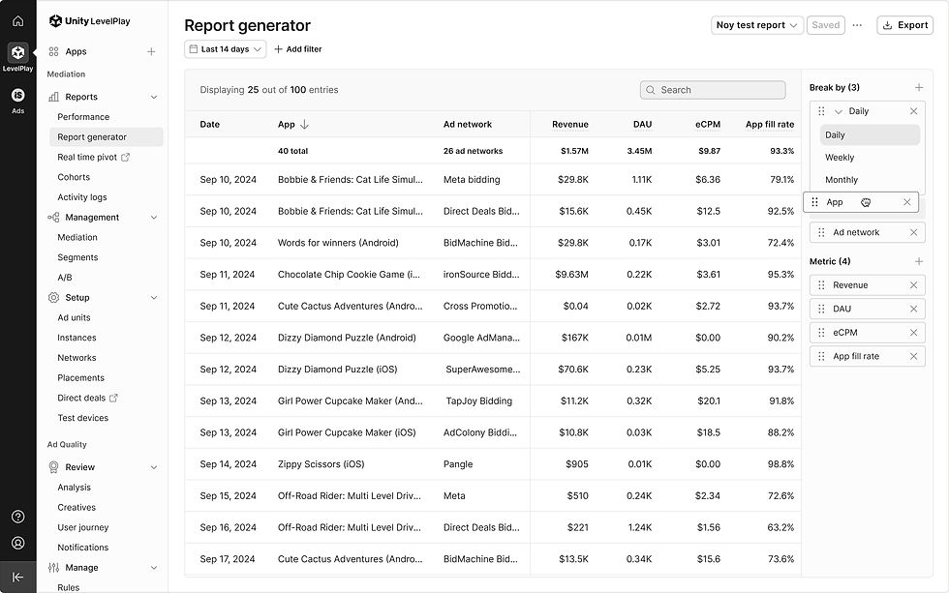Open the home icon in the left rail

[x=18, y=21]
